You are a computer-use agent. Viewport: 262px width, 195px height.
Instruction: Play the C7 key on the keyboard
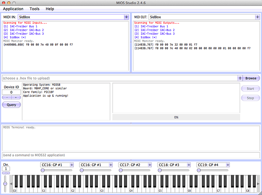click(218, 190)
